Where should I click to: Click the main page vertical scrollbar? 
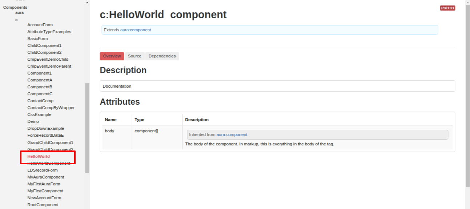467,95
